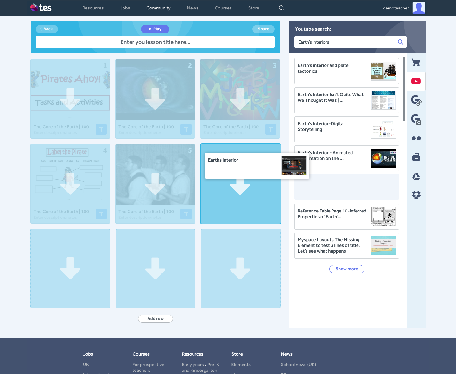Open result Earth's Interior-Digital Storytelling

coord(347,129)
